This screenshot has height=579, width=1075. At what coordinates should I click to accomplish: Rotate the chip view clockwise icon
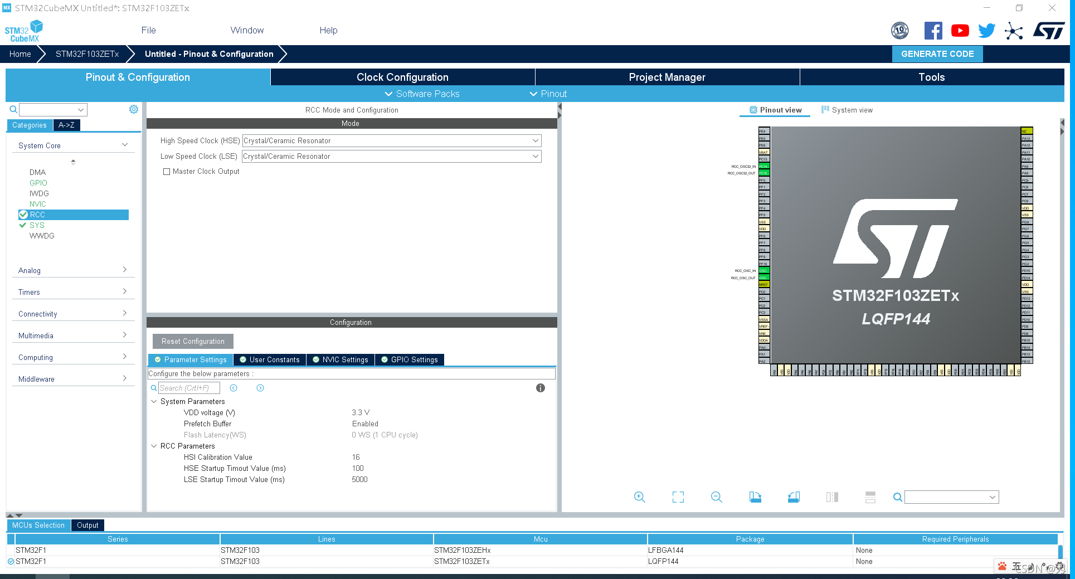coord(755,497)
